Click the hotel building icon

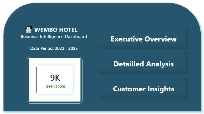(29, 30)
